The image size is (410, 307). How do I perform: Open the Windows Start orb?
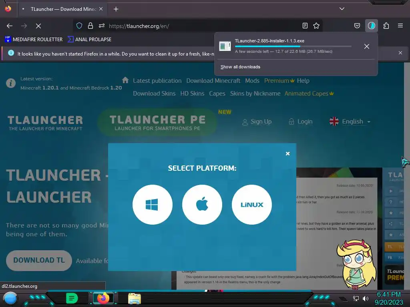pos(10,299)
